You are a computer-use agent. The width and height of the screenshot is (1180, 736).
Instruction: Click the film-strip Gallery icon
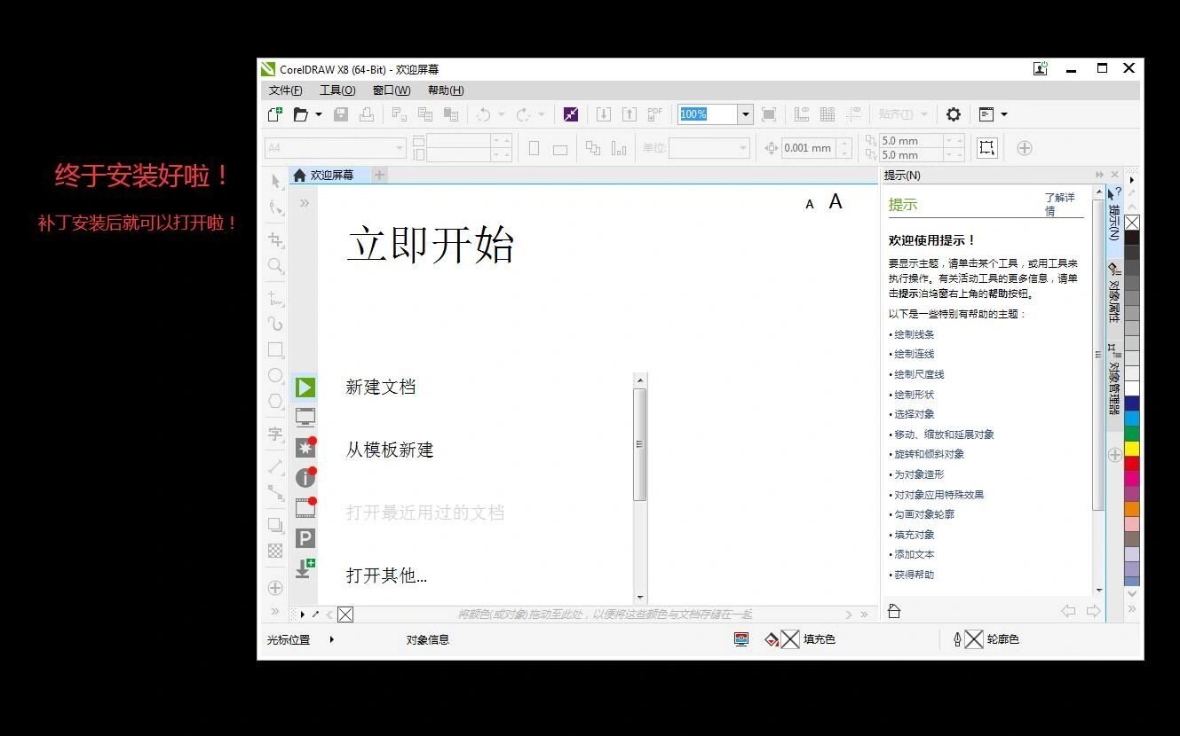tap(305, 508)
